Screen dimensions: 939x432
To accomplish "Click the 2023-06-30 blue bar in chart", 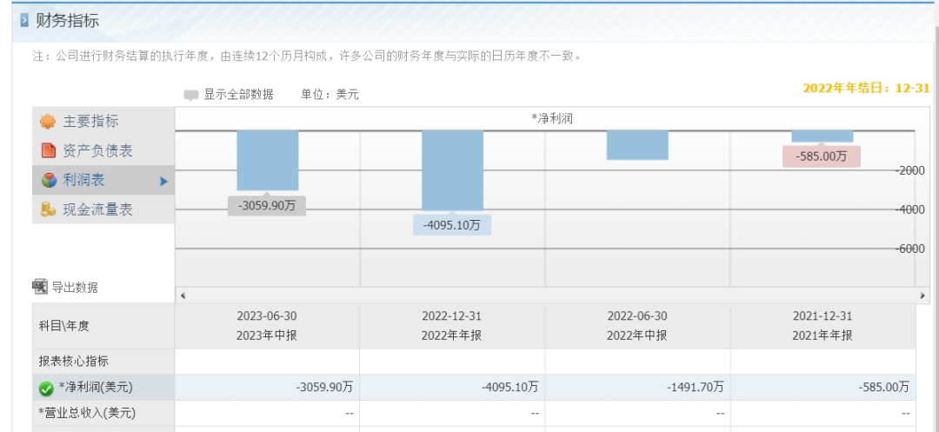I will 268,160.
